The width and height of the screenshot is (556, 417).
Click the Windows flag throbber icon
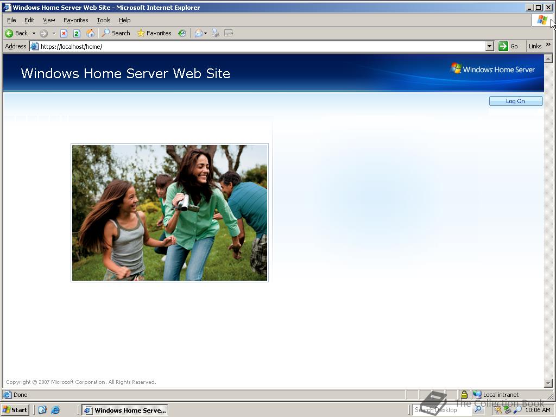tap(542, 20)
